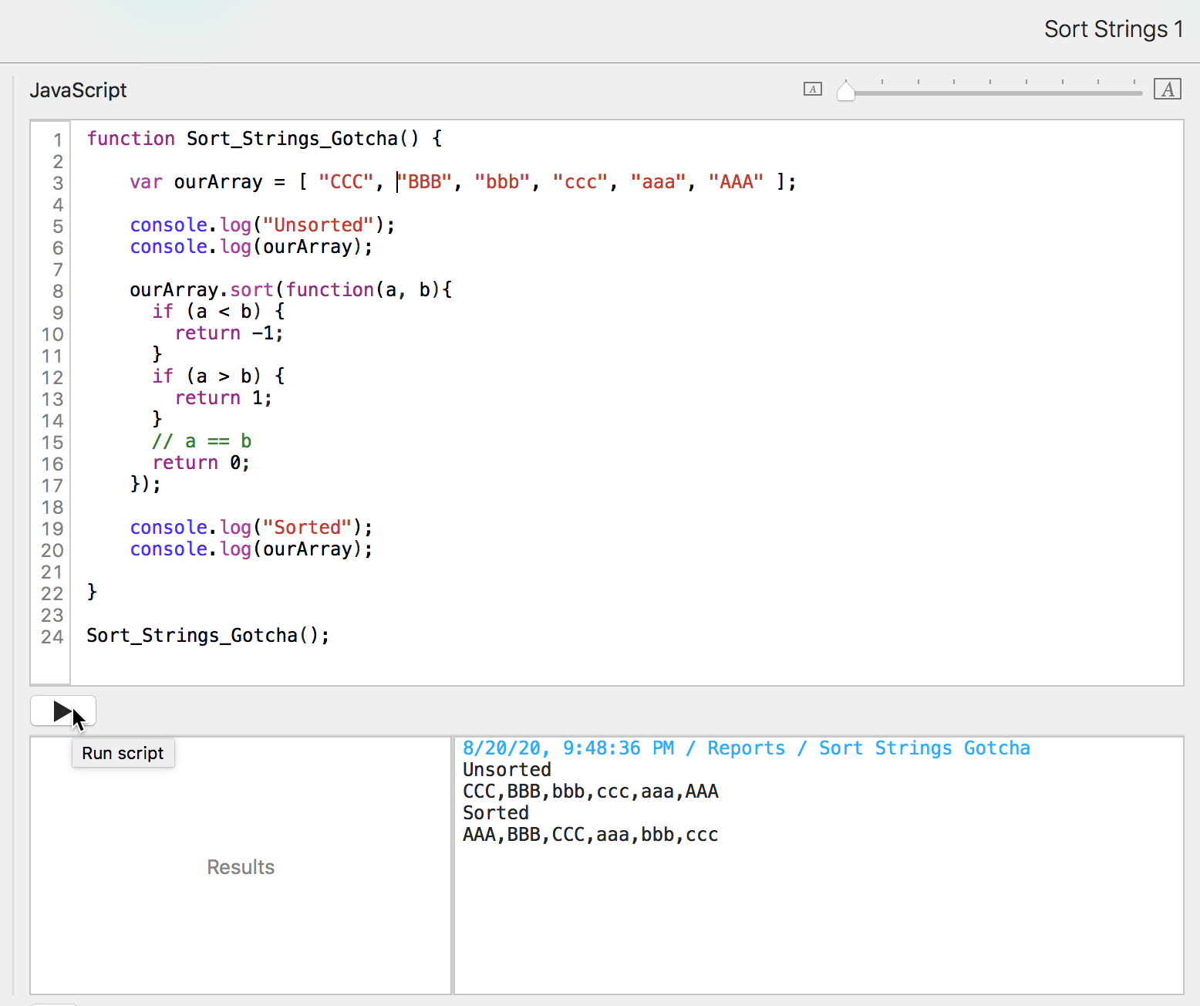The height and width of the screenshot is (1006, 1200).
Task: Place cursor on the function Sort_Strings_Gotcha declaration line
Action: (x=264, y=139)
